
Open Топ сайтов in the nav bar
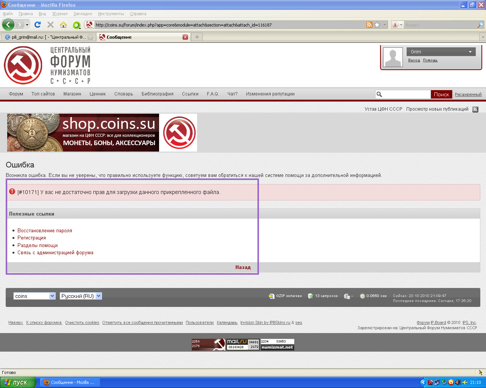click(x=43, y=94)
